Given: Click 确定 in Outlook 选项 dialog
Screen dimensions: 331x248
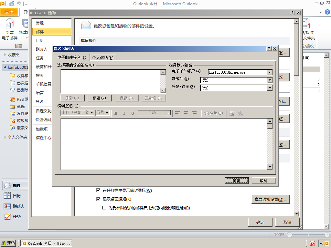Looking at the screenshot, I should 260,222.
